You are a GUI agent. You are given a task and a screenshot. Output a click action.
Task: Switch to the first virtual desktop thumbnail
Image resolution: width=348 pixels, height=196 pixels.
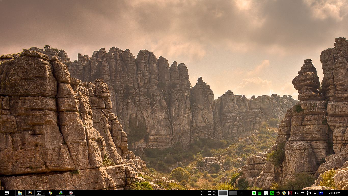[223, 193]
